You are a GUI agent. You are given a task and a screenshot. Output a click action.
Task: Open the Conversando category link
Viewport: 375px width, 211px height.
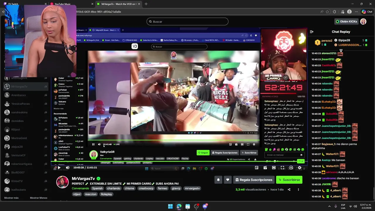click(x=80, y=188)
